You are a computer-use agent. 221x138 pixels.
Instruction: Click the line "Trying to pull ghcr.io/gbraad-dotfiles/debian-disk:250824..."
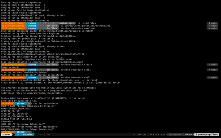[40, 41]
